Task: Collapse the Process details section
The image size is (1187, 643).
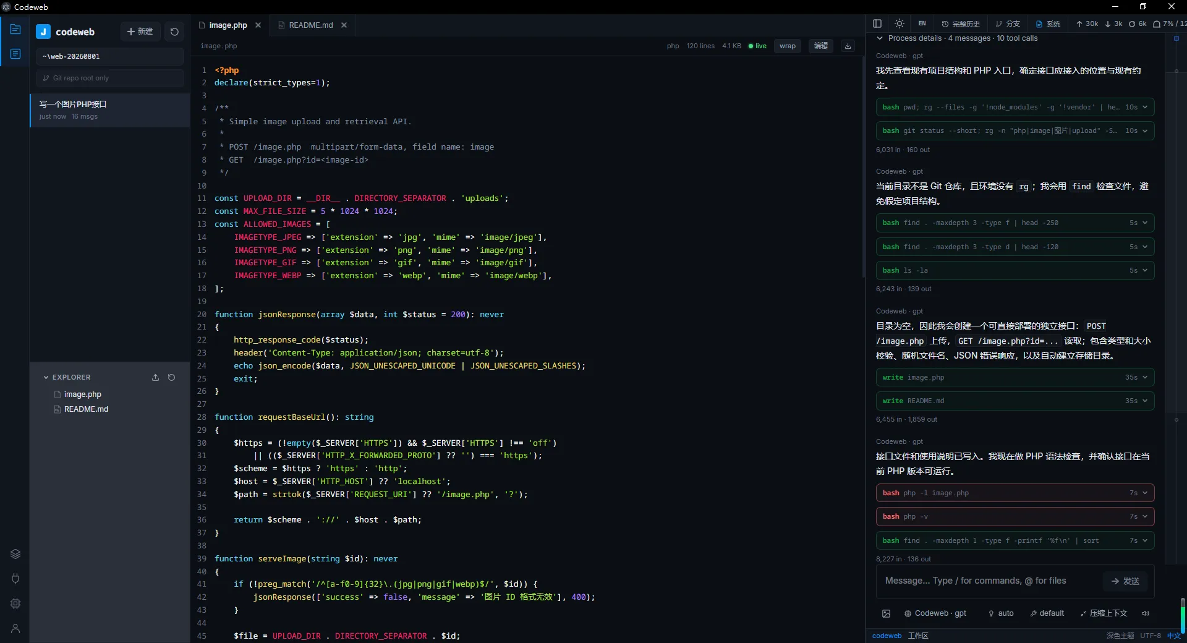Action: click(880, 38)
